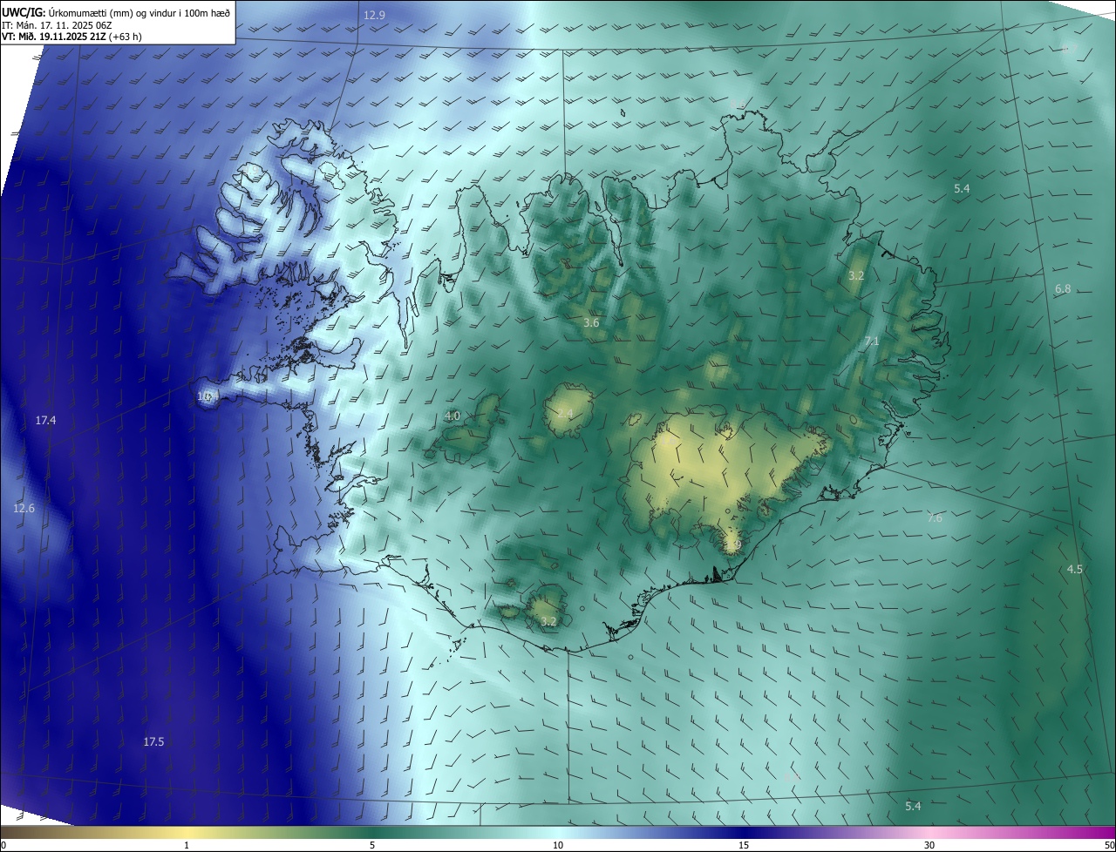Image resolution: width=1116 pixels, height=852 pixels.
Task: Click the '15' tick on the color scale
Action: 744,845
